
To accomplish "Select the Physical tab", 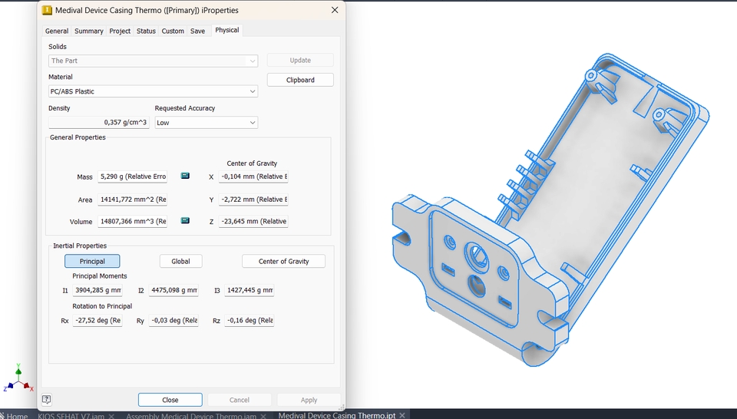I will [227, 30].
